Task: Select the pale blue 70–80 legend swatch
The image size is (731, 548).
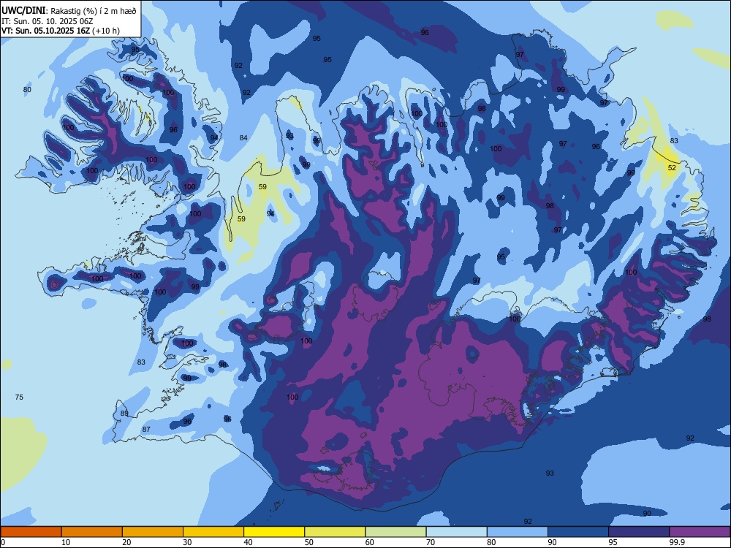Action: click(456, 532)
